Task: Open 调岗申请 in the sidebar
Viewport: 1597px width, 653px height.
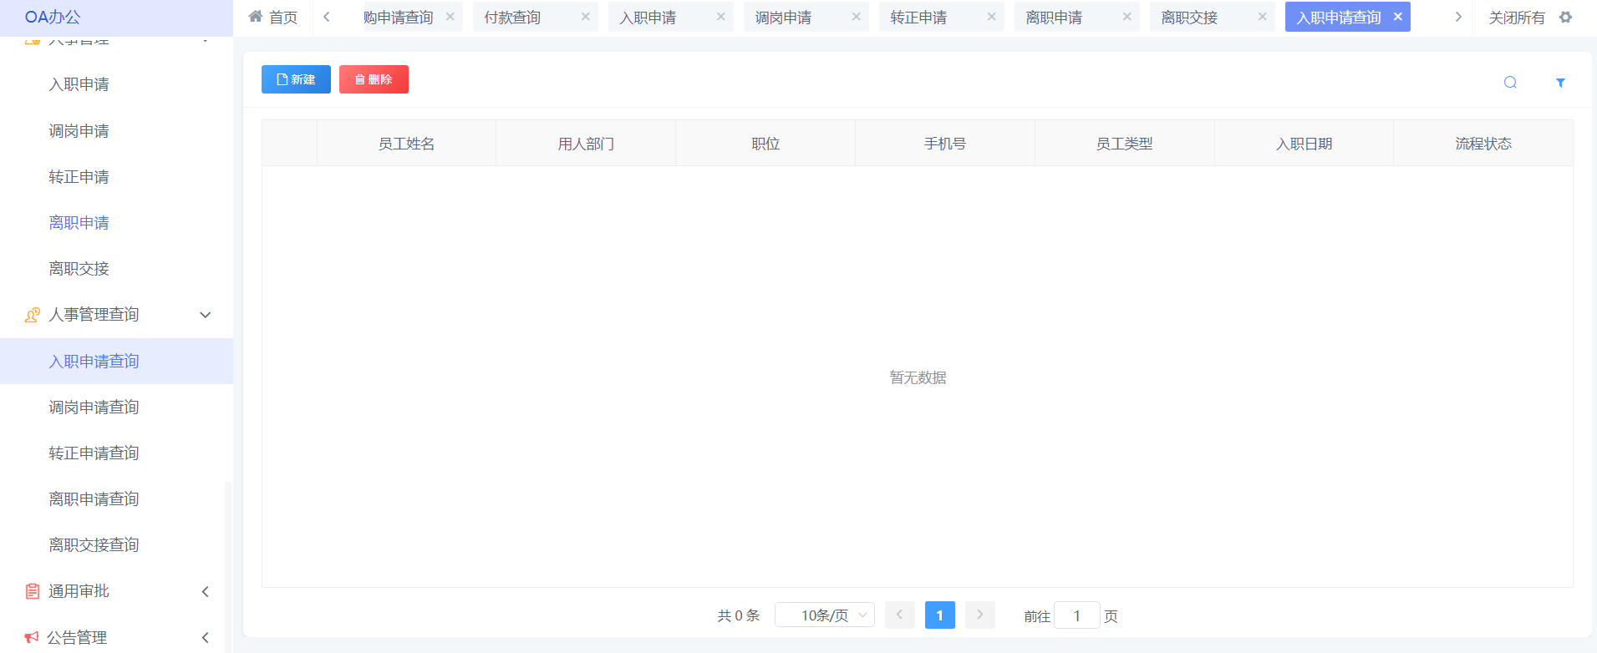Action: point(79,131)
